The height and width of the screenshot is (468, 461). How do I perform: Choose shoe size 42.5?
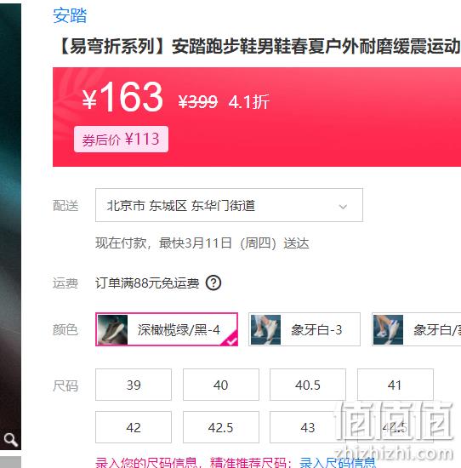(221, 427)
